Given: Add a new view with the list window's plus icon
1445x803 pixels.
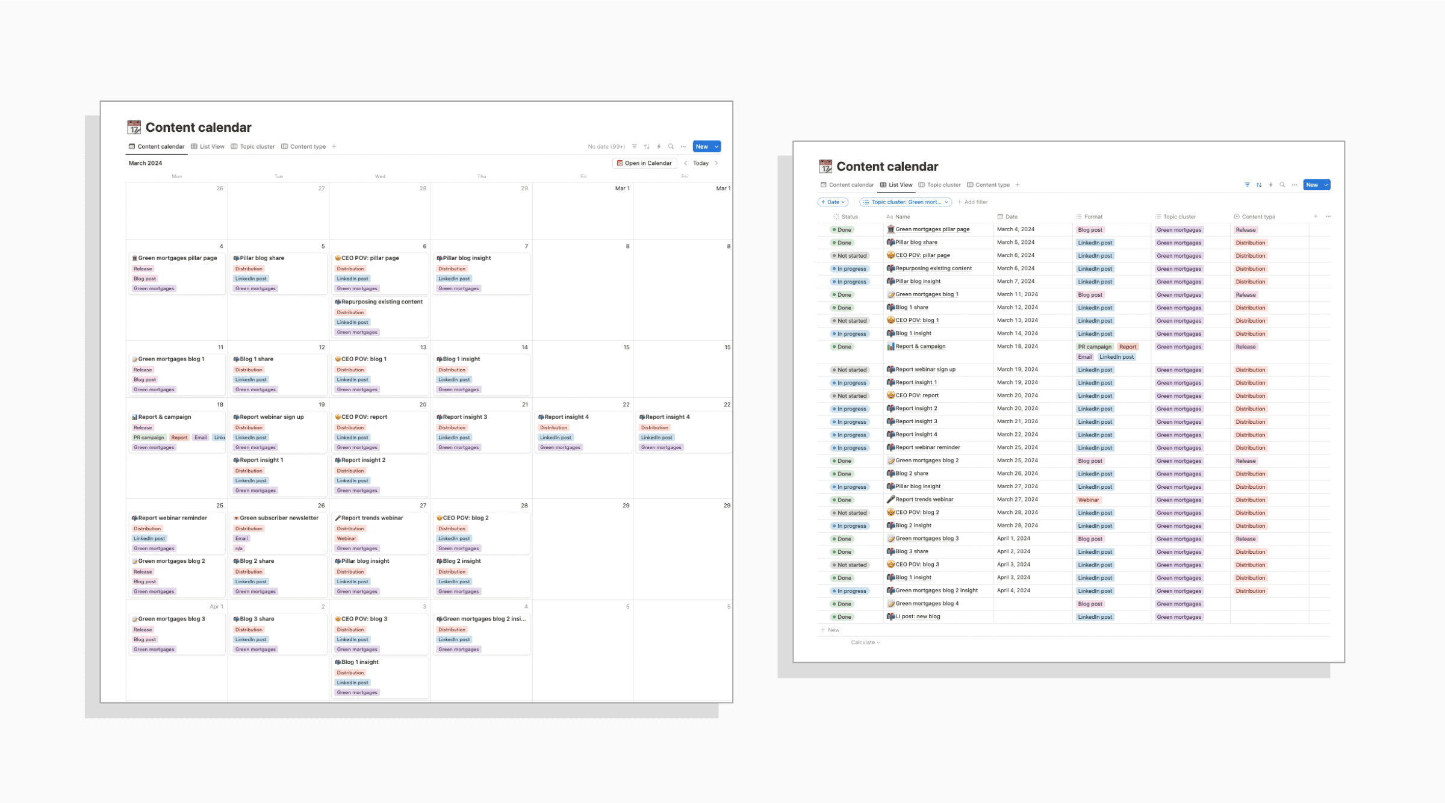Looking at the screenshot, I should (x=1018, y=185).
